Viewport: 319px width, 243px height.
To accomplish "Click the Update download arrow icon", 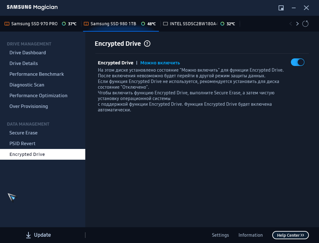I will pos(28,235).
